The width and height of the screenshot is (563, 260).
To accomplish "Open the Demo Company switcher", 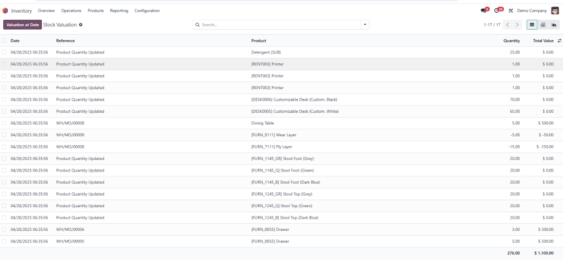I will (532, 10).
